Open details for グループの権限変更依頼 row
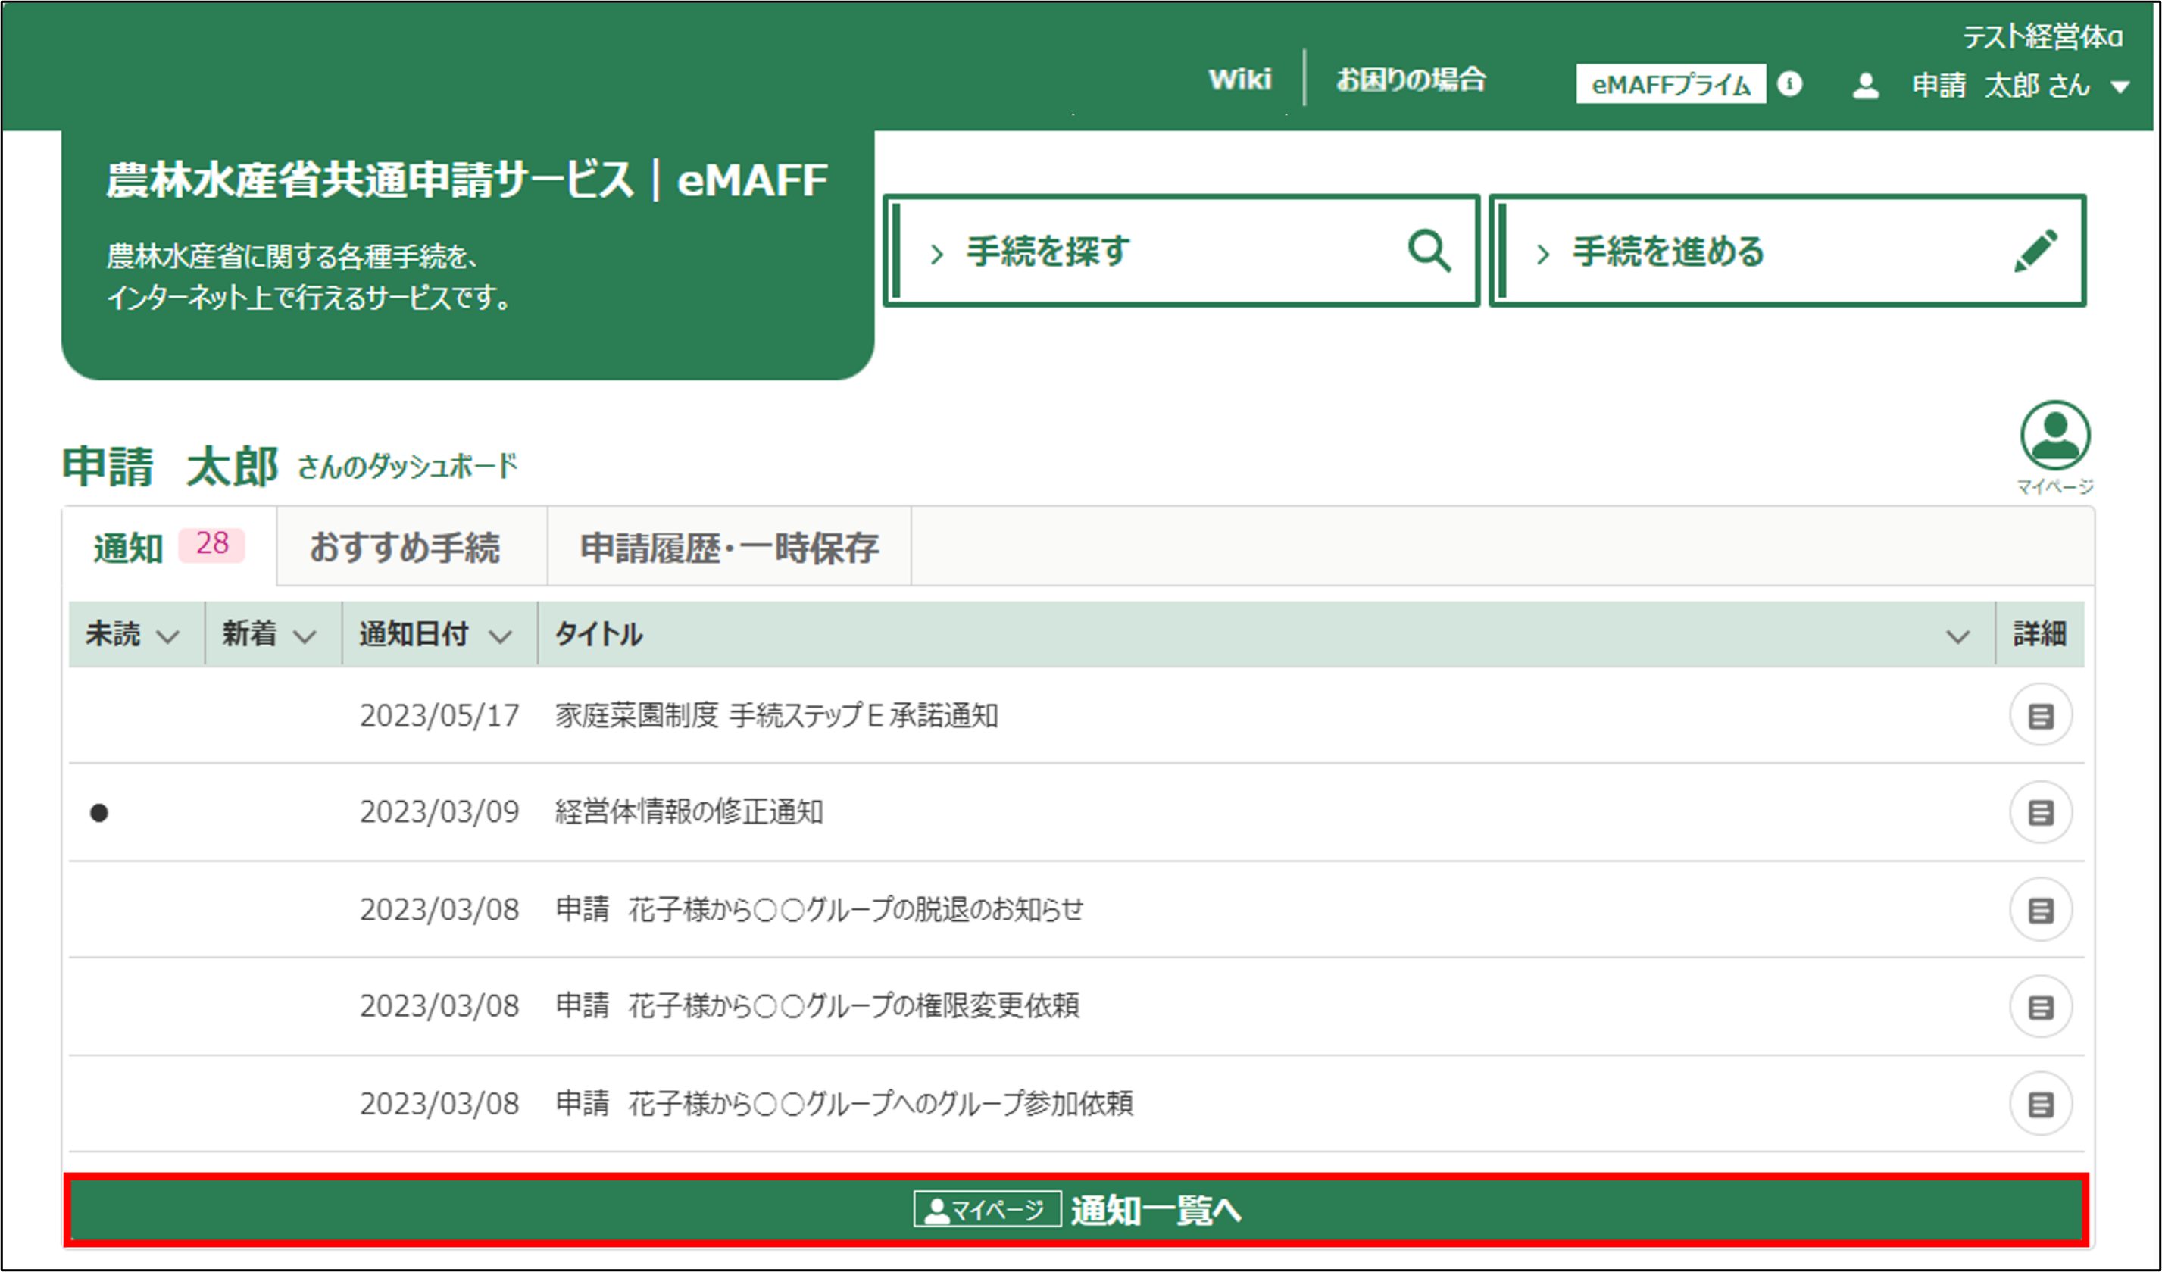Image resolution: width=2162 pixels, height=1272 pixels. point(2040,1007)
